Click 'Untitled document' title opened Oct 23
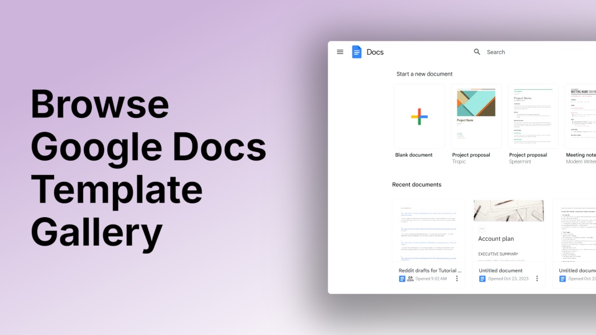The width and height of the screenshot is (596, 335). (500, 270)
